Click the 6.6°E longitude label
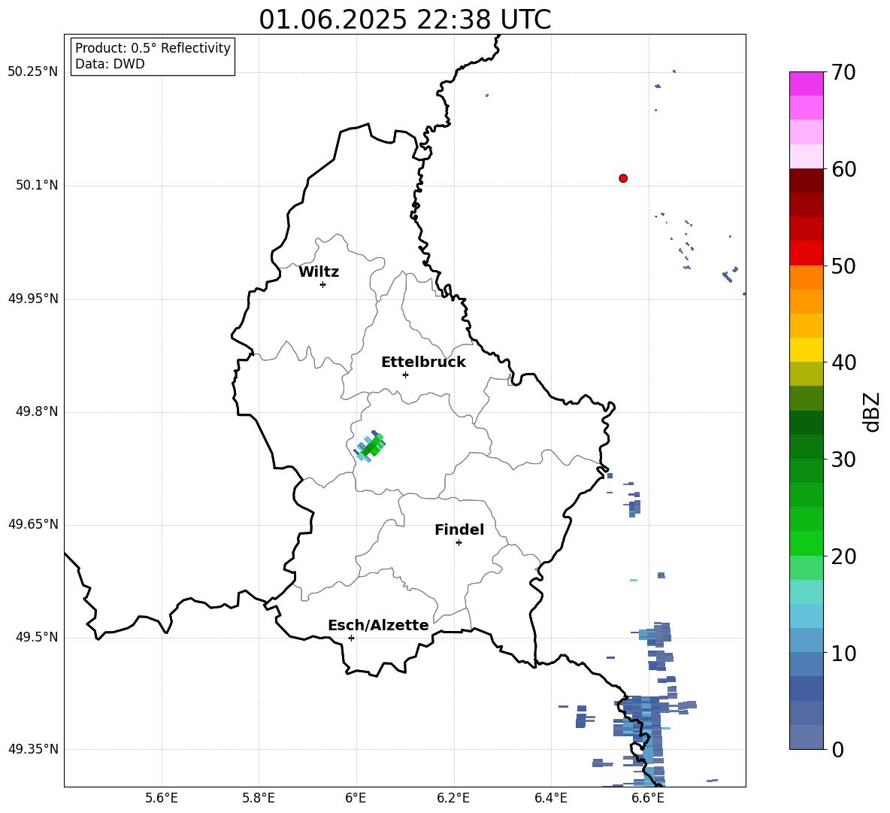890x813 pixels. pyautogui.click(x=648, y=798)
